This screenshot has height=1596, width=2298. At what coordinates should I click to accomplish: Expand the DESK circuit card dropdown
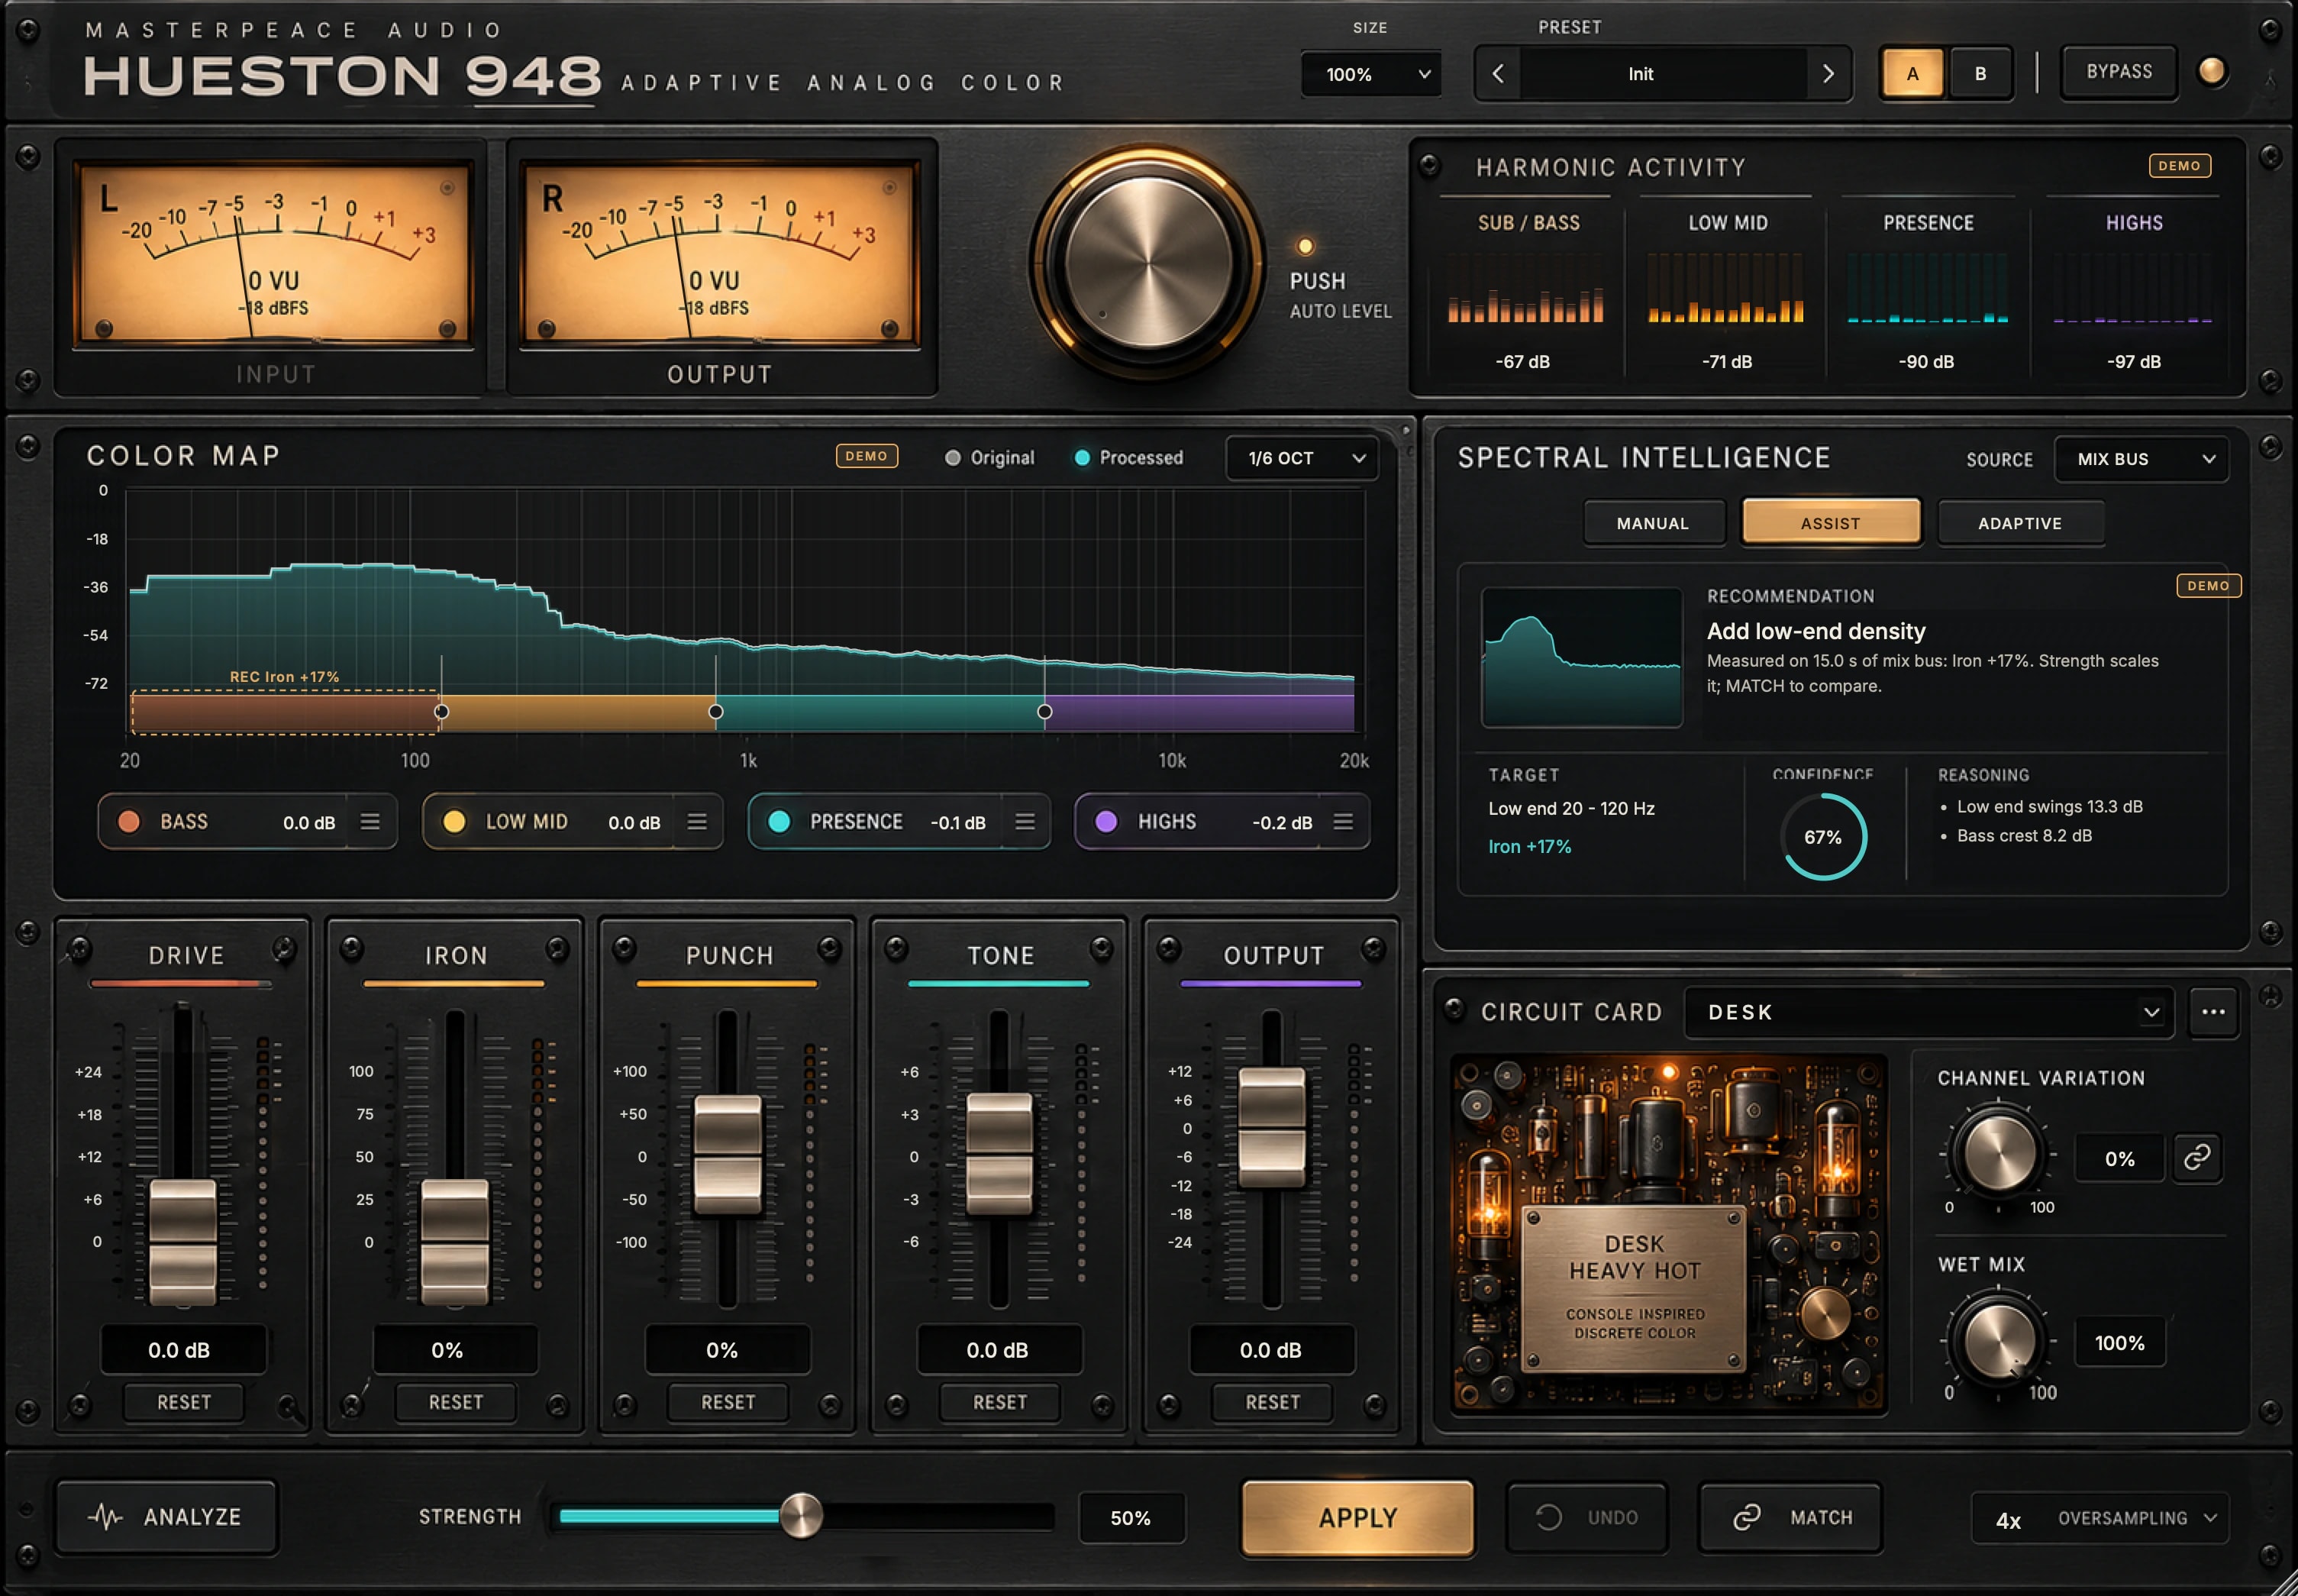1928,1012
